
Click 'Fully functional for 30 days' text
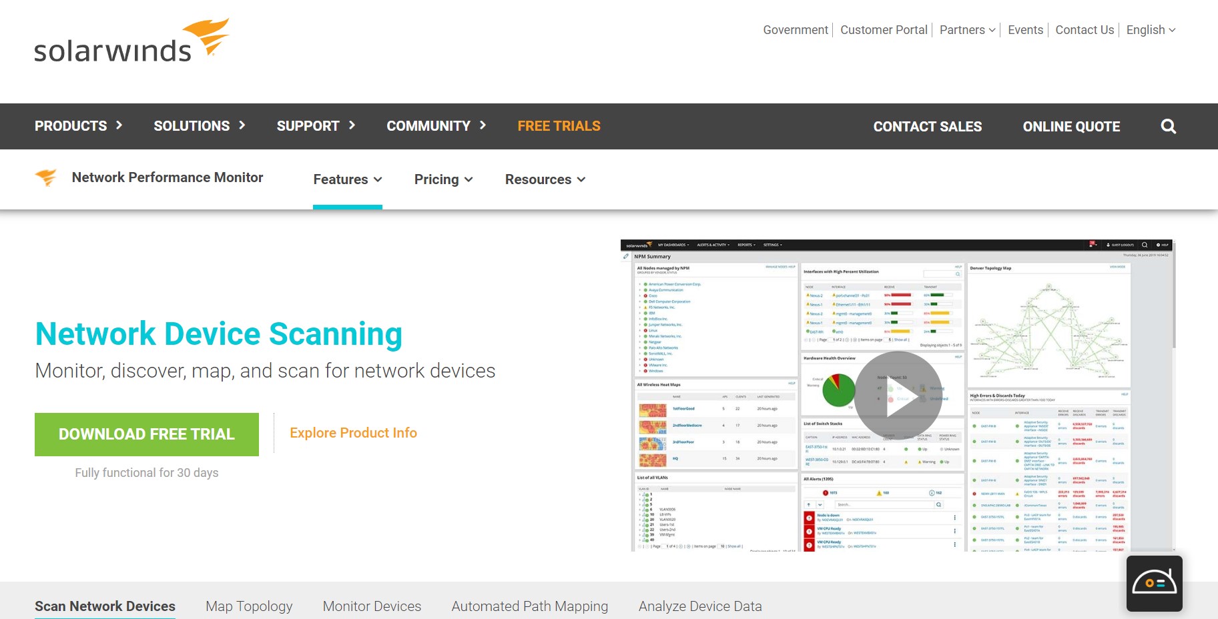click(147, 473)
